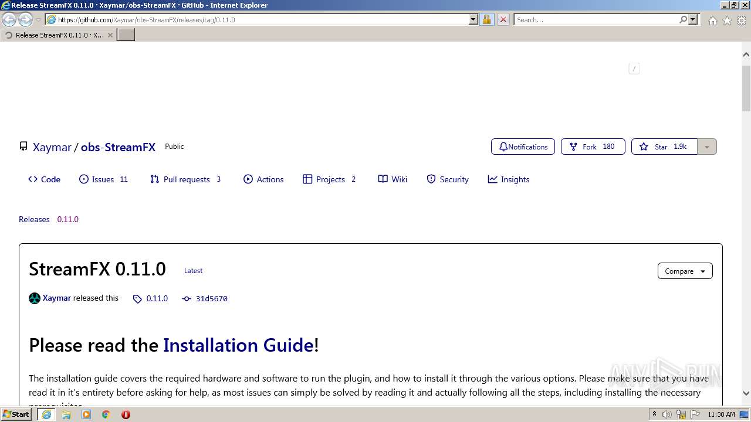Click the slash search shortcut box
The image size is (751, 422).
(x=634, y=69)
